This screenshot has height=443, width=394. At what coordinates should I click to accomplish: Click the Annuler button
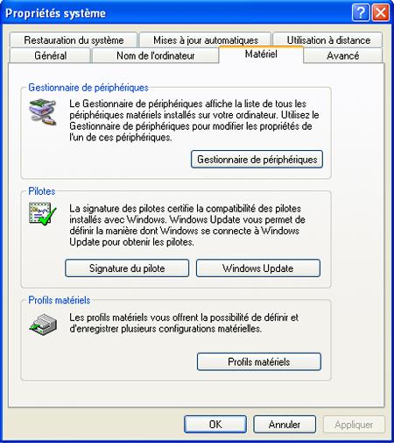tap(285, 425)
